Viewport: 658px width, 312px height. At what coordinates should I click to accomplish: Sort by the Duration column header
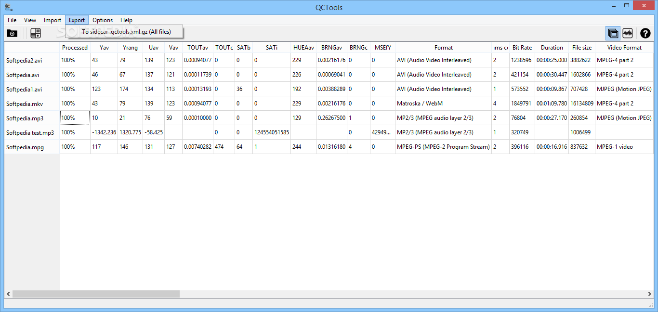pyautogui.click(x=552, y=48)
